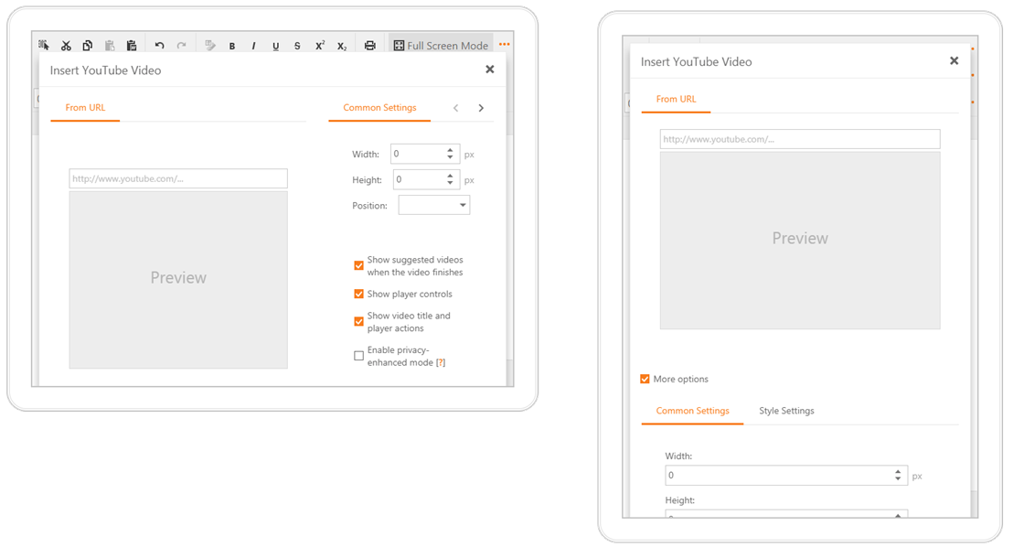The image size is (1024, 558).
Task: Uncheck Show player controls
Action: tap(358, 294)
